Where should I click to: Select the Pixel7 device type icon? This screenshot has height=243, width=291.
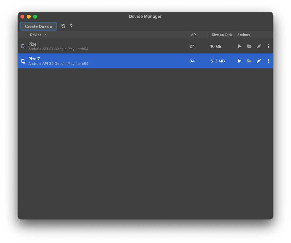(23, 61)
